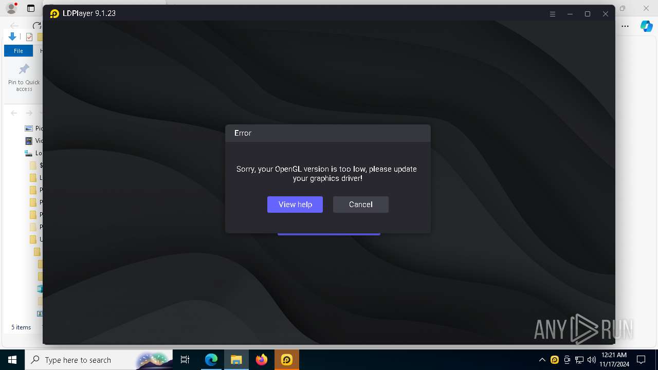
Task: Go back in File Explorer navigation
Action: (14, 113)
